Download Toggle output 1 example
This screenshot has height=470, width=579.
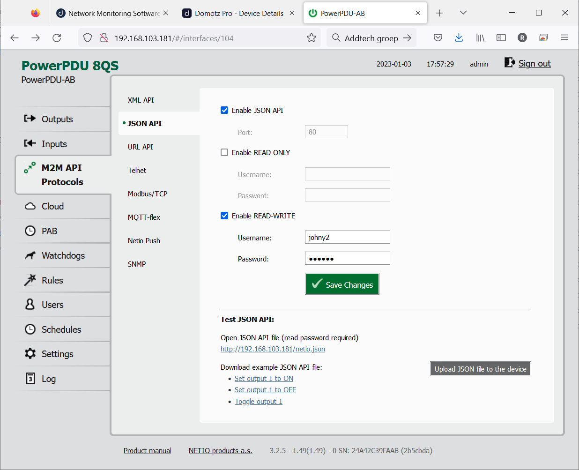coord(259,402)
